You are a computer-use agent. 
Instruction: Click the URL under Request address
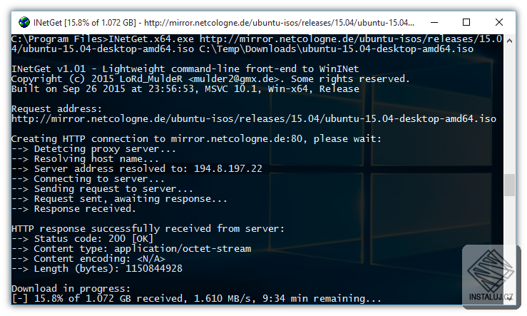254,118
